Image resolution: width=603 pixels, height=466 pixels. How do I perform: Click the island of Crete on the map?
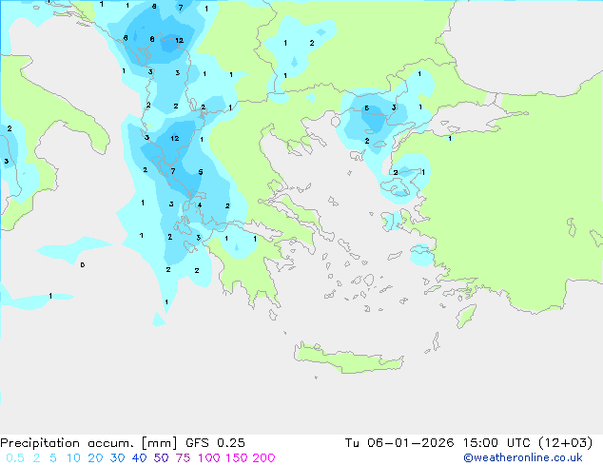pos(348,358)
